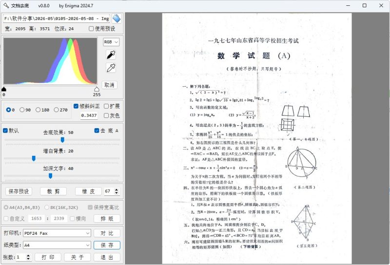Click the 保存 save button
The width and height of the screenshot is (390, 265).
point(107,245)
